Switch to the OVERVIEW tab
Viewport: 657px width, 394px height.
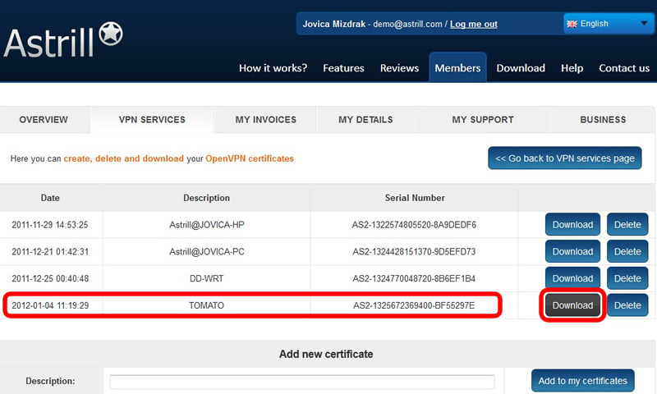pos(44,119)
